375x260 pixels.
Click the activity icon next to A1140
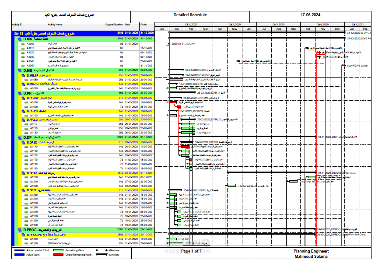click(x=26, y=147)
